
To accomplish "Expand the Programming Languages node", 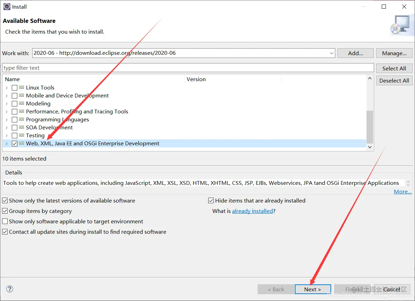I will pyautogui.click(x=7, y=120).
